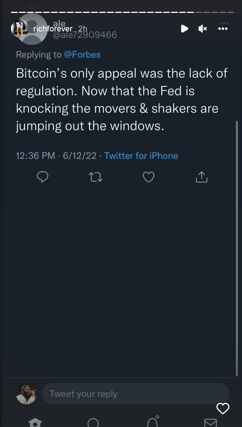Screen dimensions: 242x427
Task: Like the story with the white heart
Action: pos(223,408)
